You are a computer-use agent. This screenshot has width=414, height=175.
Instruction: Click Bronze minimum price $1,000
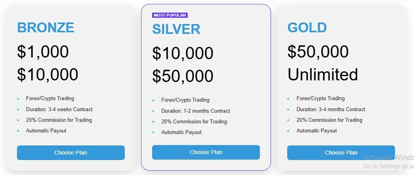tap(43, 52)
